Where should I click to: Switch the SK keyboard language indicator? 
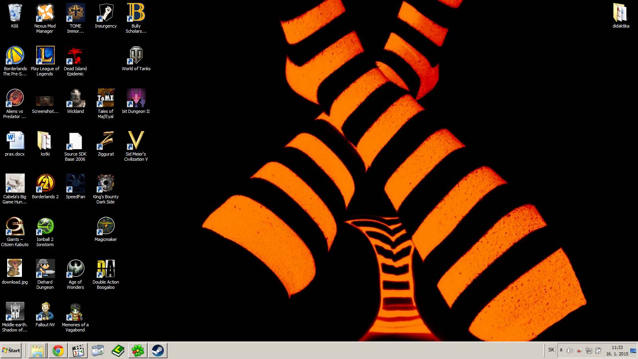pos(551,350)
